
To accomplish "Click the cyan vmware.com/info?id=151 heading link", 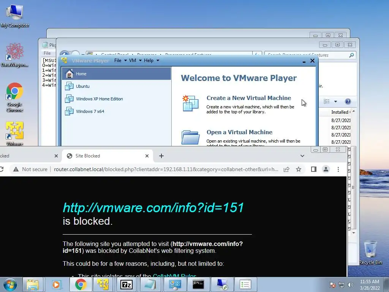I will [153, 208].
